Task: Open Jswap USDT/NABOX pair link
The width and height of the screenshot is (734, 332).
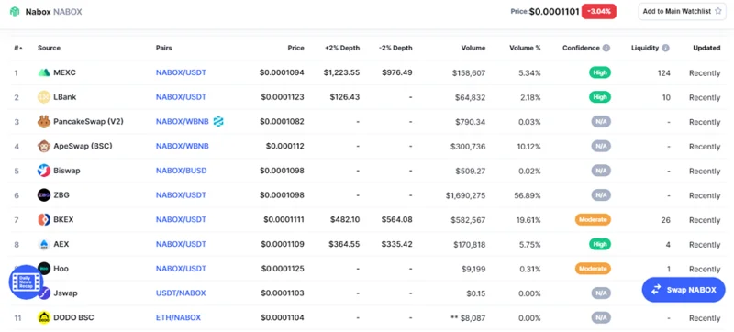Action: point(181,293)
